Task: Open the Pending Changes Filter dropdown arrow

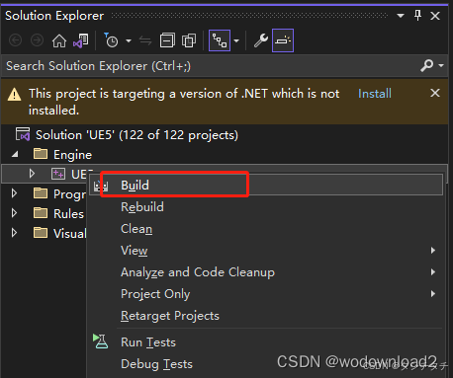Action: 129,40
